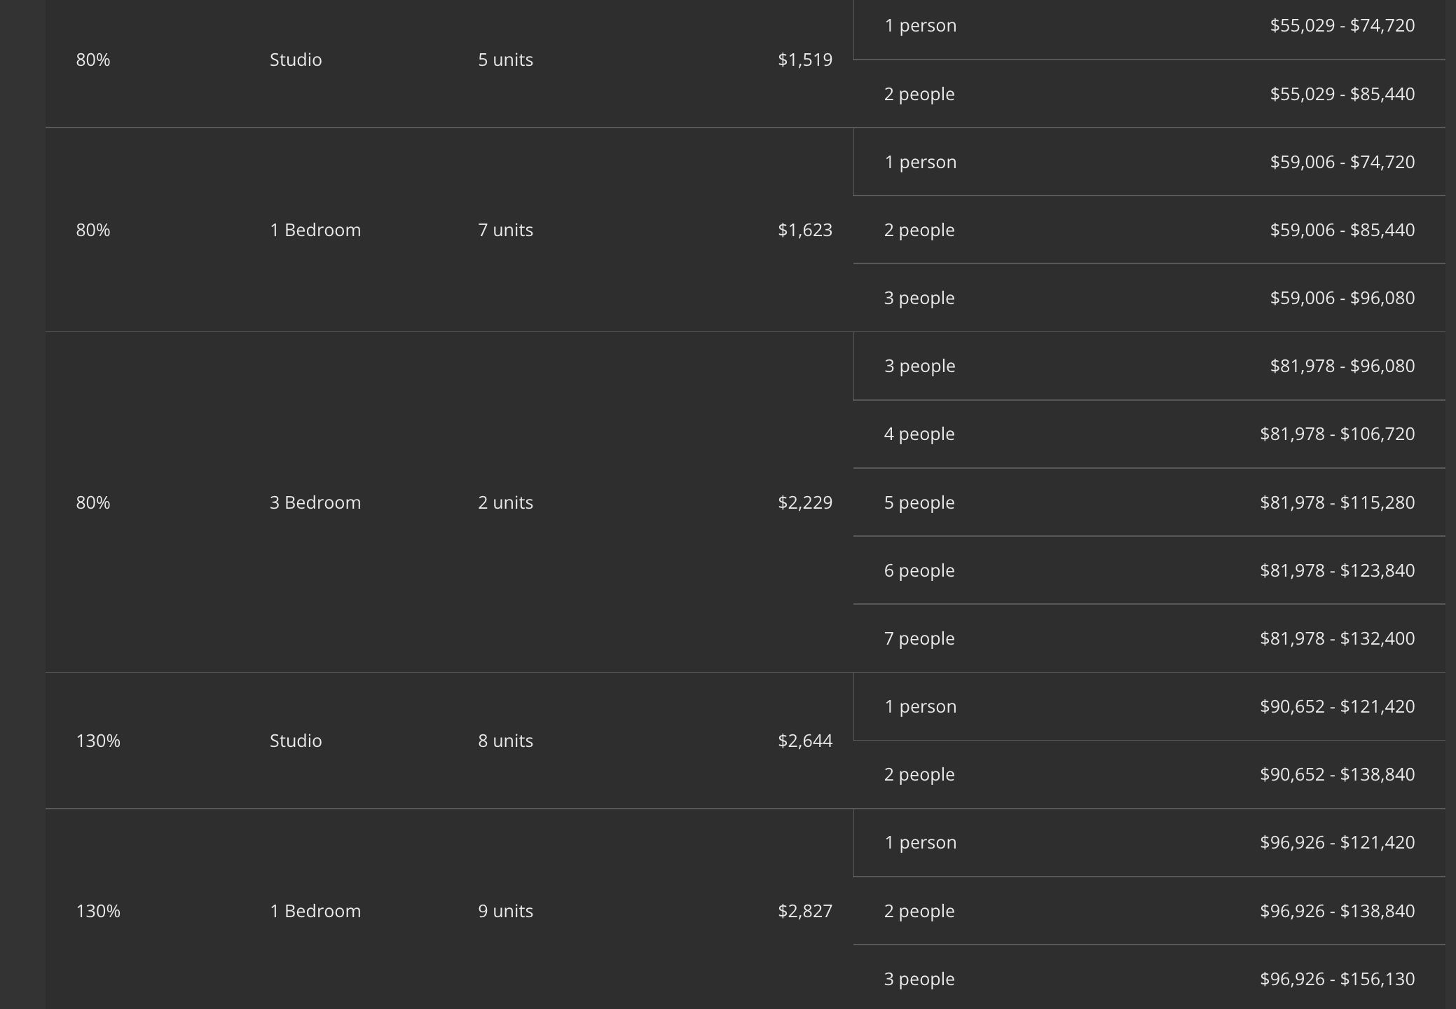Select the '5 units' availability cell

tap(505, 60)
